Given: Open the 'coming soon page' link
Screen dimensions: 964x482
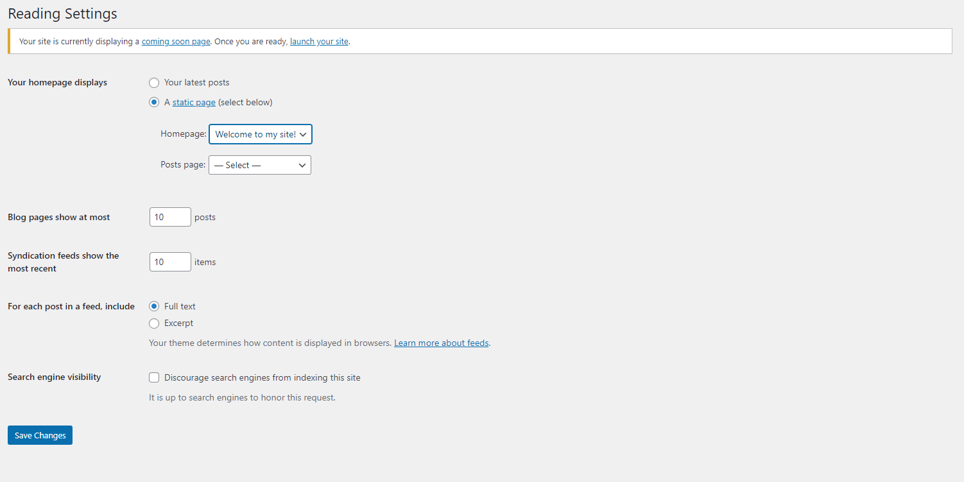Looking at the screenshot, I should [x=176, y=41].
